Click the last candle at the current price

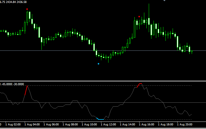[x=192, y=51]
